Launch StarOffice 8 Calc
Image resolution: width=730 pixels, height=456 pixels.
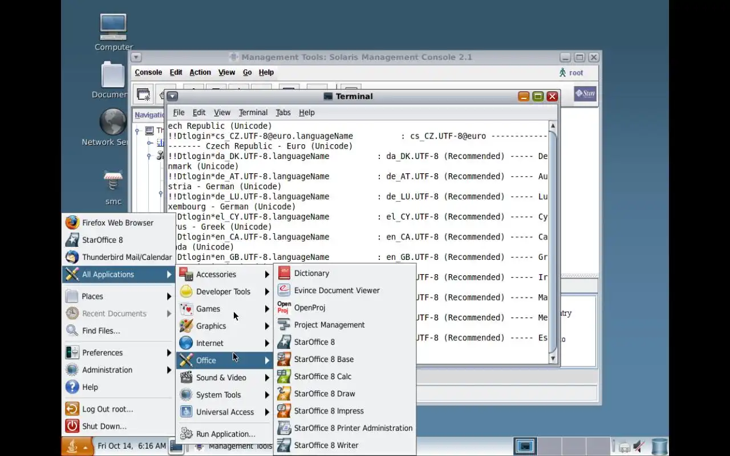click(x=344, y=376)
